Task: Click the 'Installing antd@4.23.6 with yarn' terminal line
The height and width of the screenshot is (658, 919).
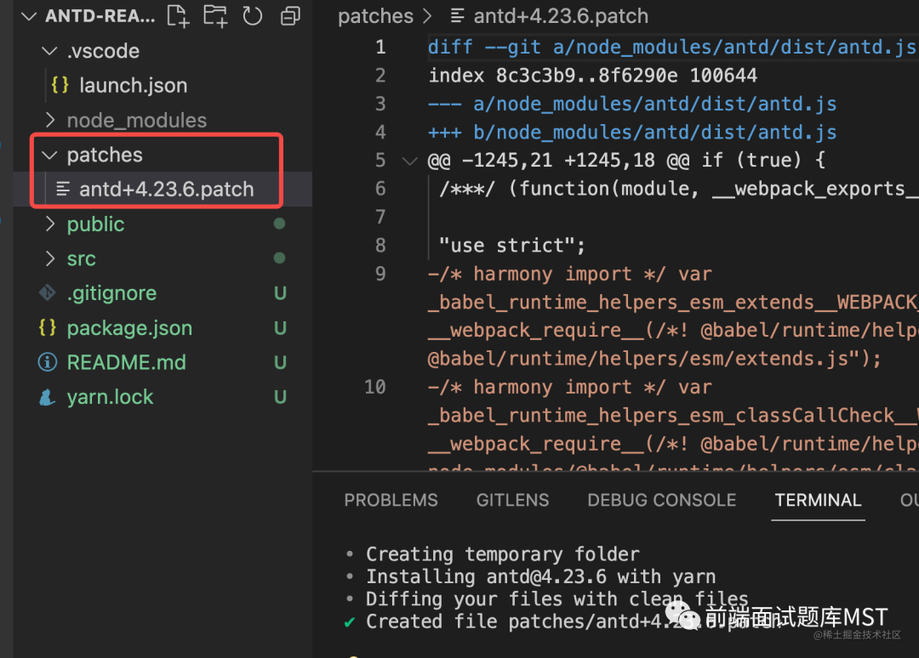Action: click(x=541, y=576)
